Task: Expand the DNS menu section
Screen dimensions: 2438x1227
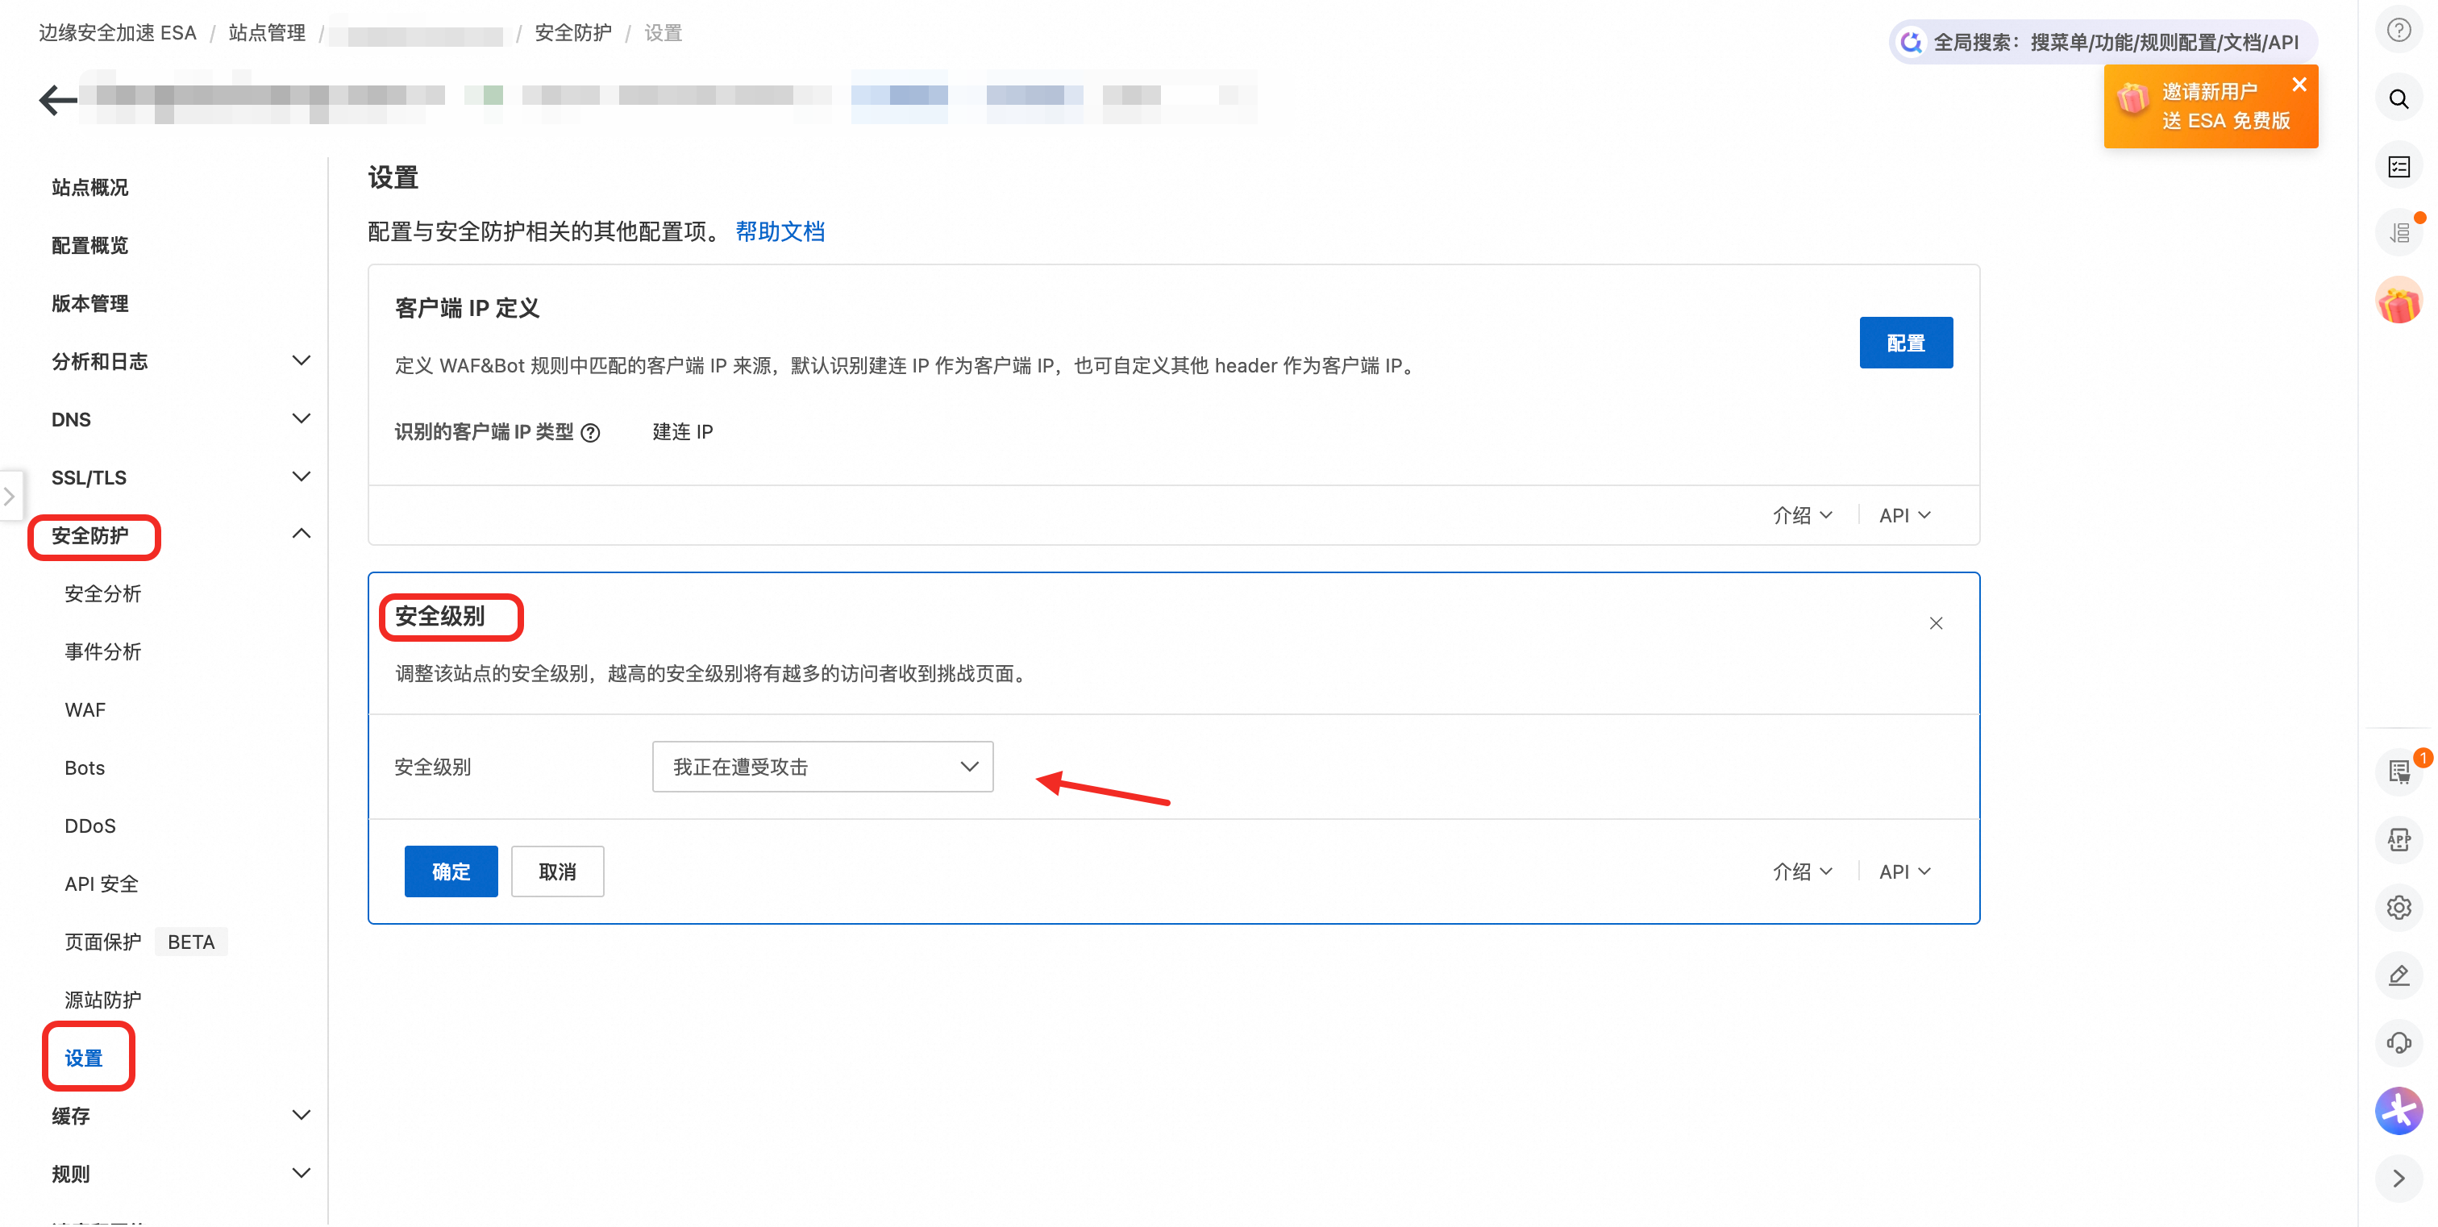Action: click(301, 419)
